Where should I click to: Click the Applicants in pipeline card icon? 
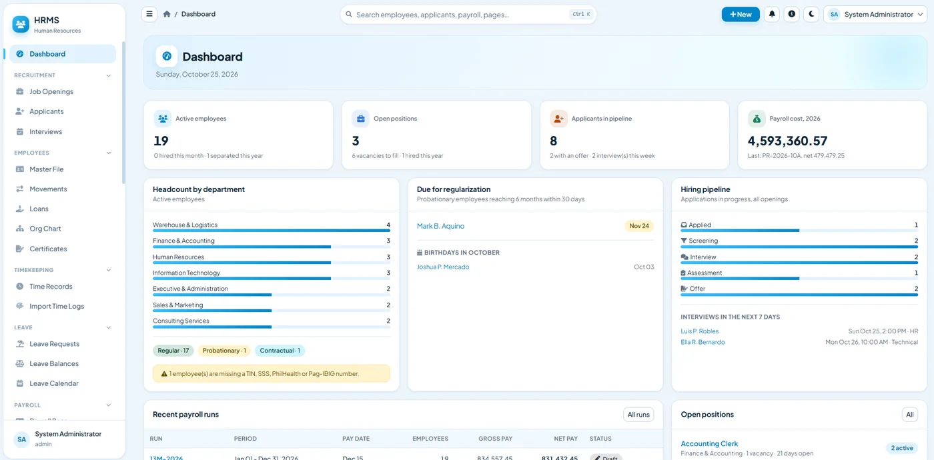[x=558, y=119]
